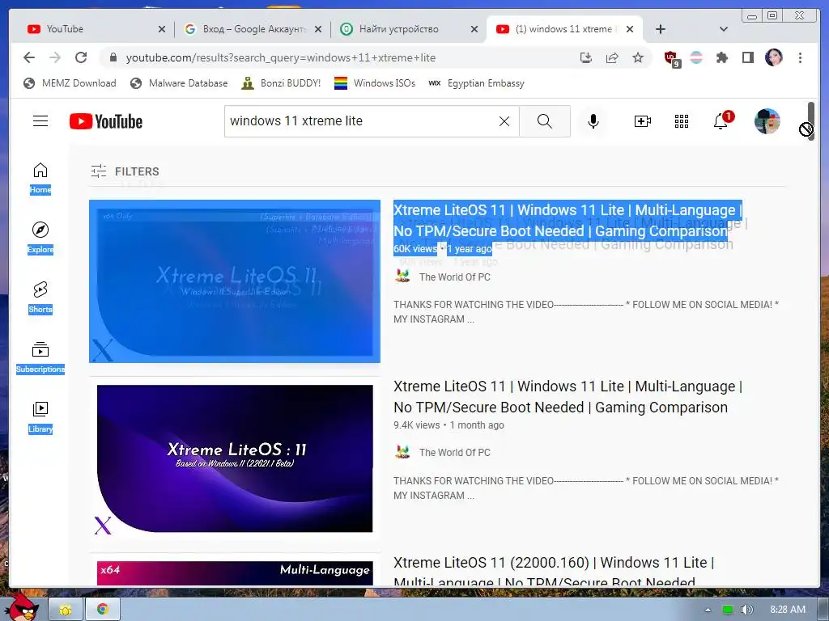The width and height of the screenshot is (829, 621).
Task: Open Explore in the sidebar
Action: click(x=40, y=239)
